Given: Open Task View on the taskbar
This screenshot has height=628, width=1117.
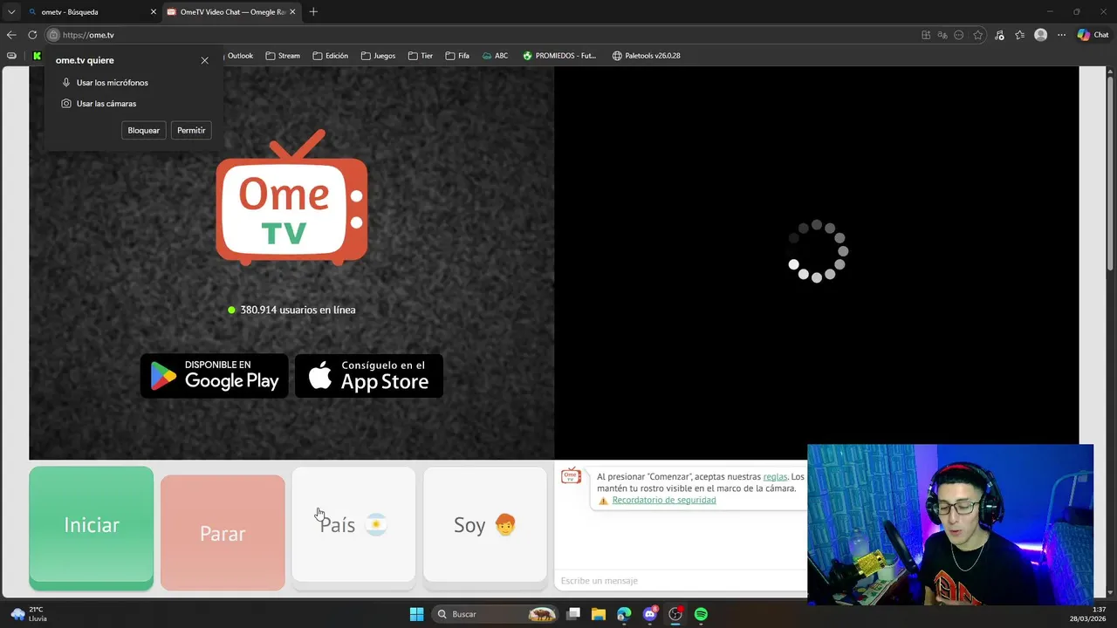Looking at the screenshot, I should click(x=573, y=614).
